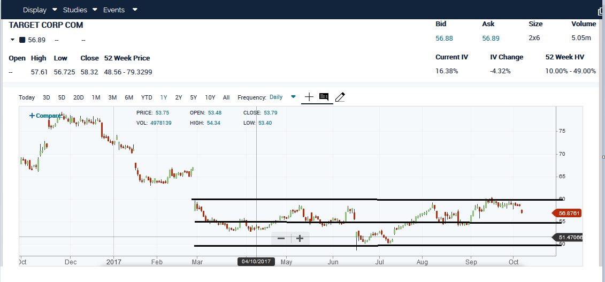Zoom out using the minus button

(x=281, y=239)
